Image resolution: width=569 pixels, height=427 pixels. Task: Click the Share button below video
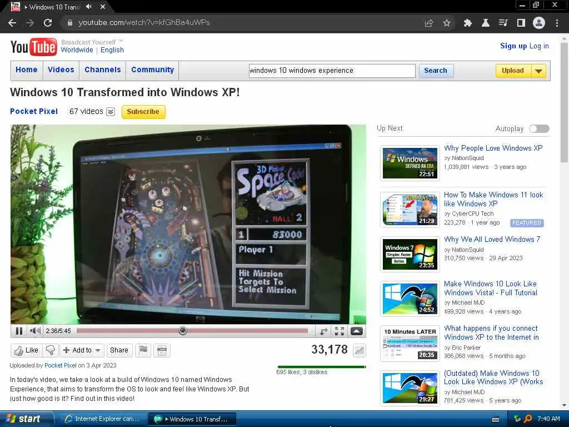119,350
